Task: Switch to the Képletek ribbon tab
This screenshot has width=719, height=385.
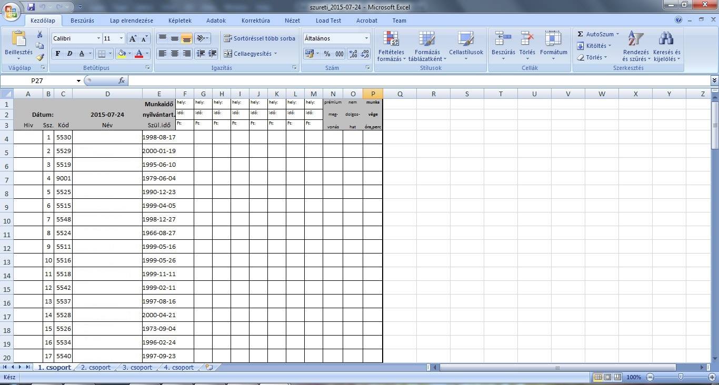Action: click(x=179, y=21)
